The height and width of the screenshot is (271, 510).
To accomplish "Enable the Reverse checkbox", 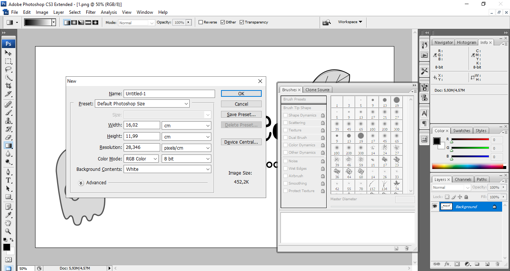I will click(200, 22).
